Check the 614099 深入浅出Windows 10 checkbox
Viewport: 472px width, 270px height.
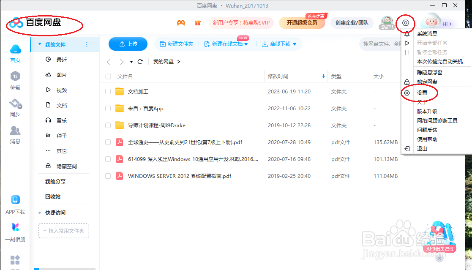108,159
